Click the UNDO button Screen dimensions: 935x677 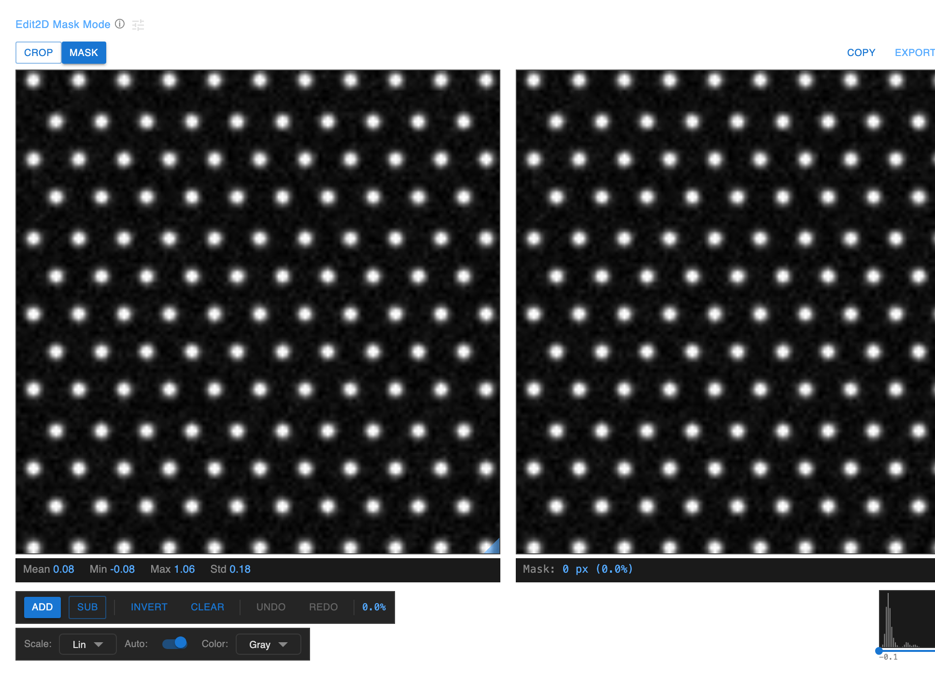click(x=270, y=607)
